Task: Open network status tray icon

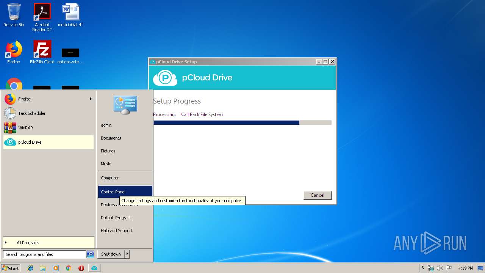Action: [431, 268]
